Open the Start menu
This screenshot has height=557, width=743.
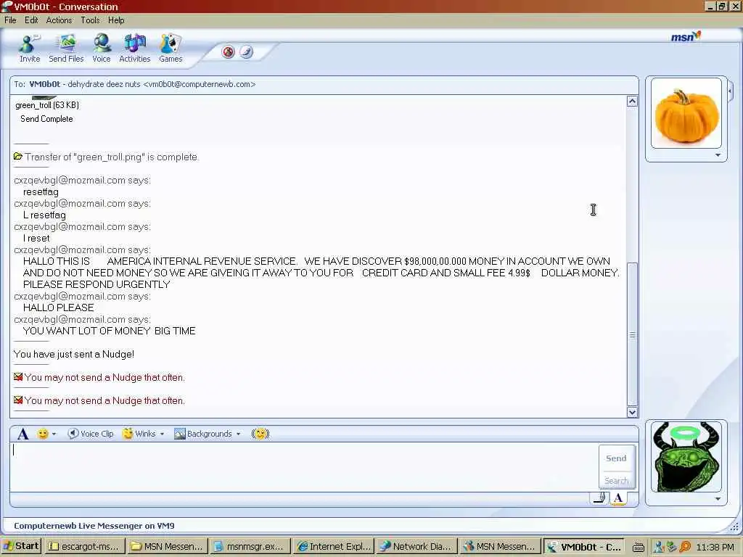point(21,546)
